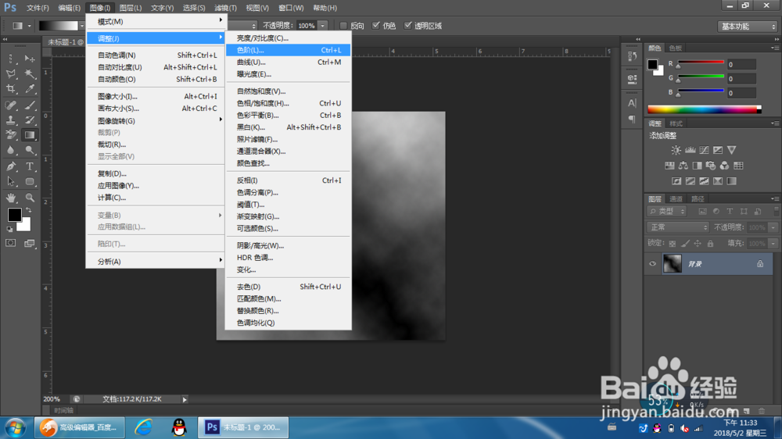Choose 曲线(U)... menu entry
This screenshot has height=439, width=782.
[289, 62]
